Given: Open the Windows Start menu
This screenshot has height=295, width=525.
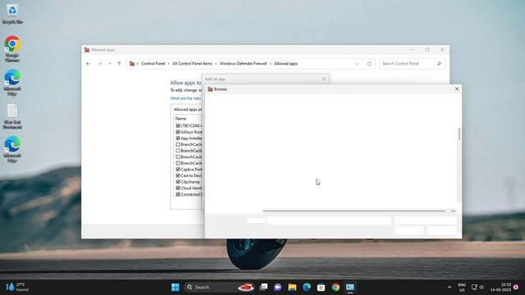Looking at the screenshot, I should 175,288.
